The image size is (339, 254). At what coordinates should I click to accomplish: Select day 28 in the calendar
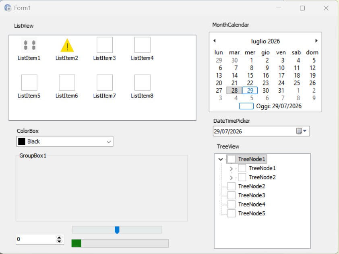[x=234, y=90]
